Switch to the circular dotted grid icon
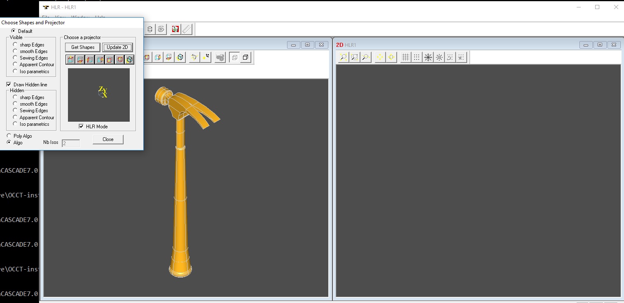Screen dimensions: 624x303 [439, 58]
